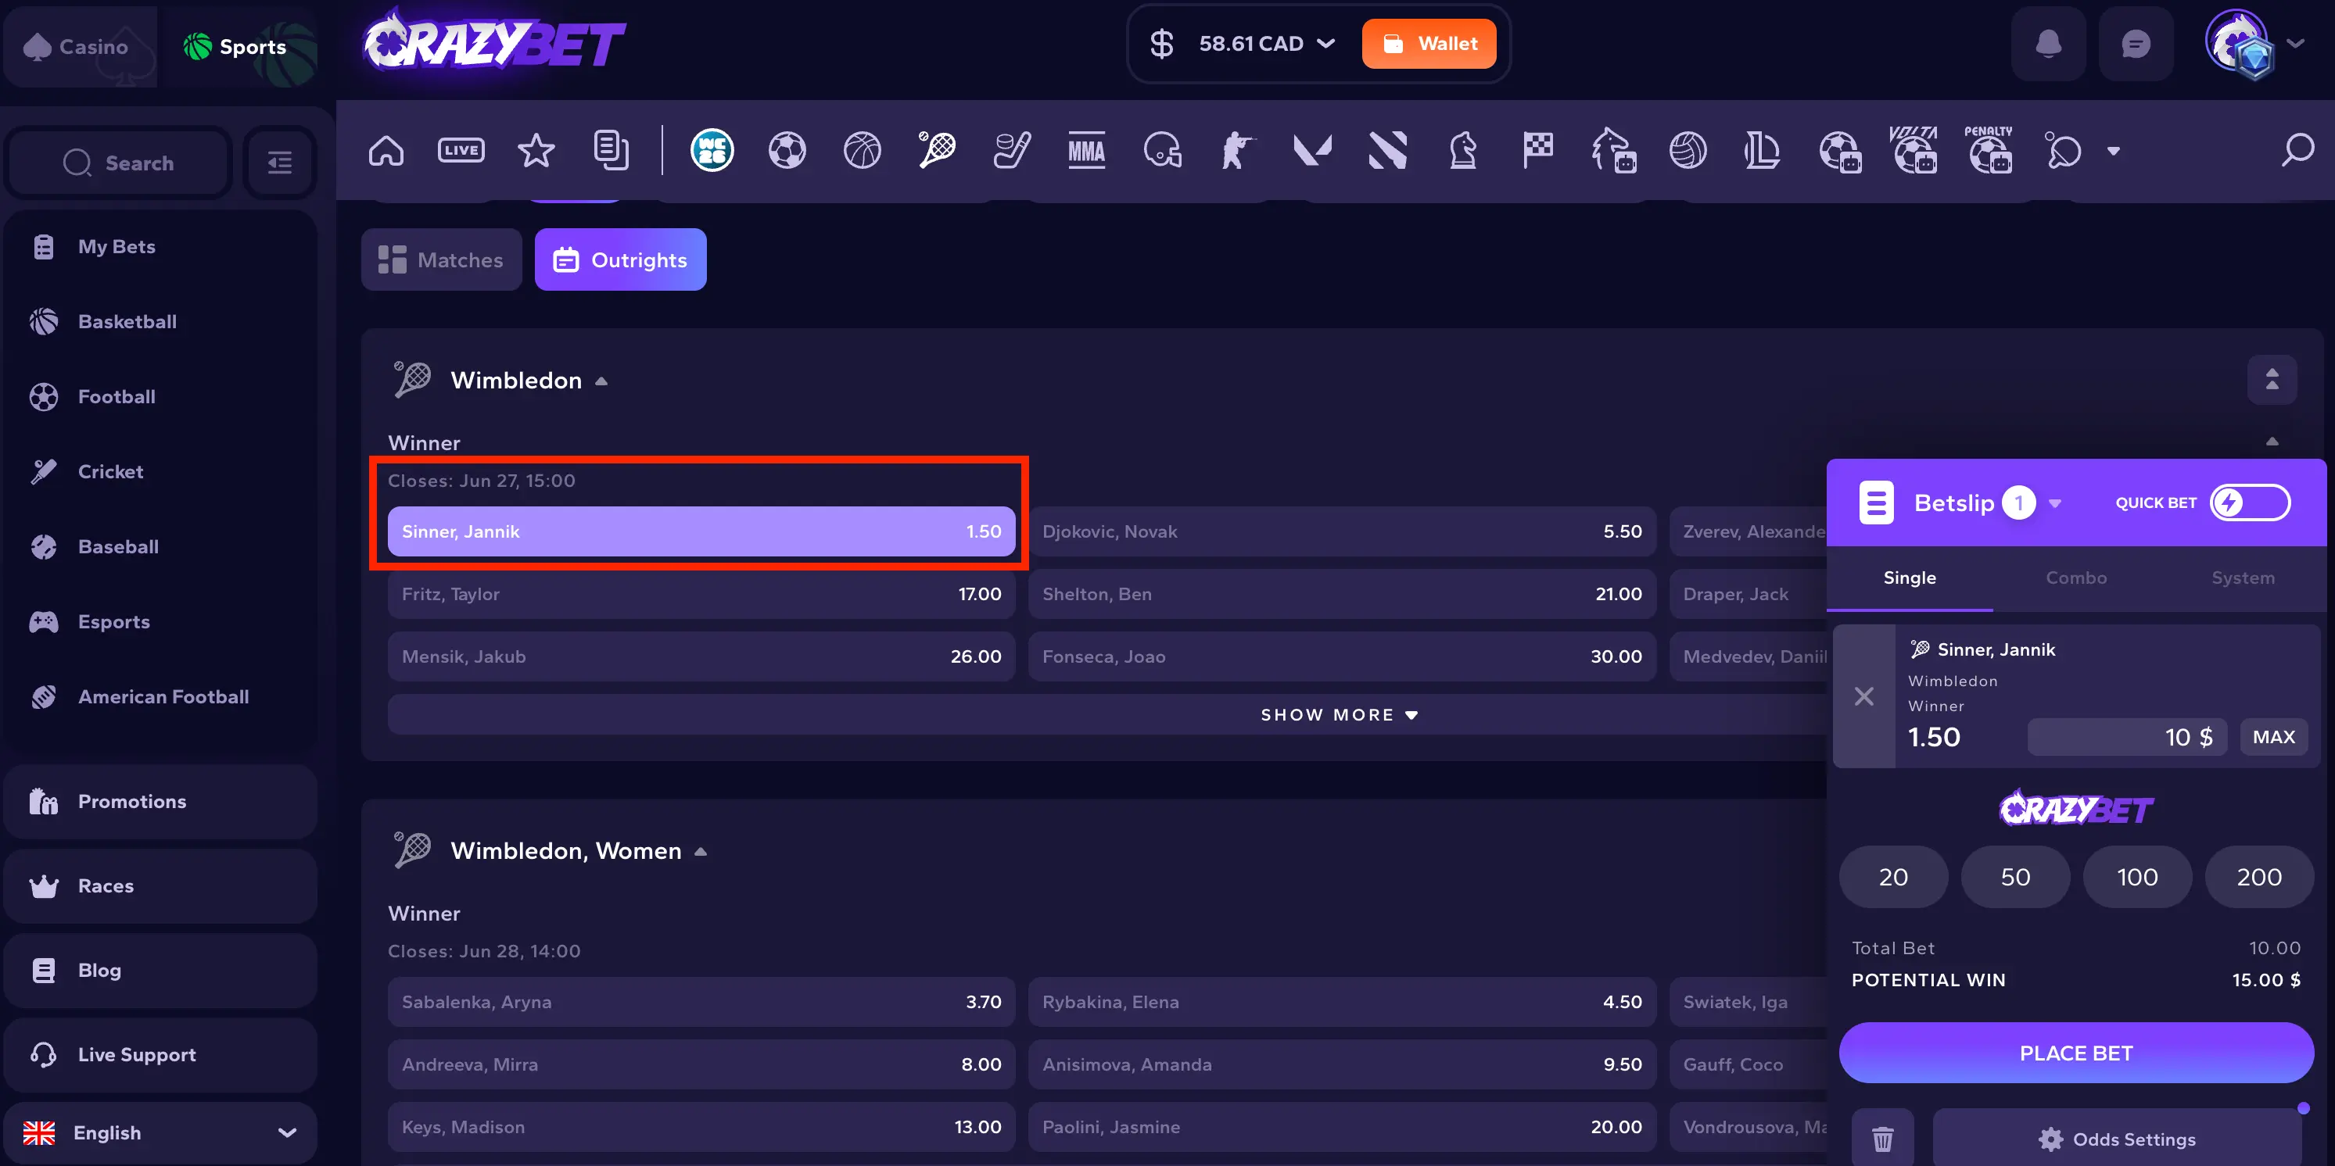Select Djokovic, Novak odds 5.50
The height and width of the screenshot is (1166, 2335).
point(1342,532)
